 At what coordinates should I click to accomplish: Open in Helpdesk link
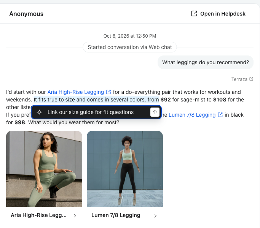[218, 14]
